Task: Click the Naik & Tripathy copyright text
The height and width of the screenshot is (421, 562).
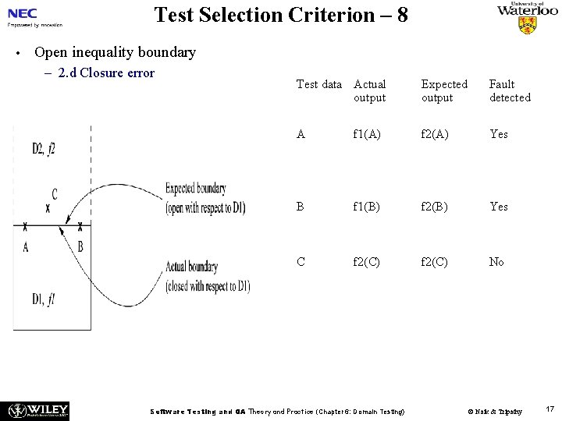Action: tap(495, 411)
